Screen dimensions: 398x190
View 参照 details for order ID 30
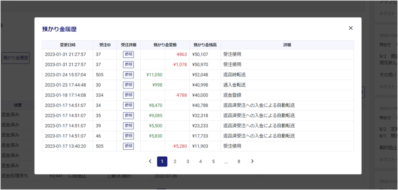tap(128, 85)
